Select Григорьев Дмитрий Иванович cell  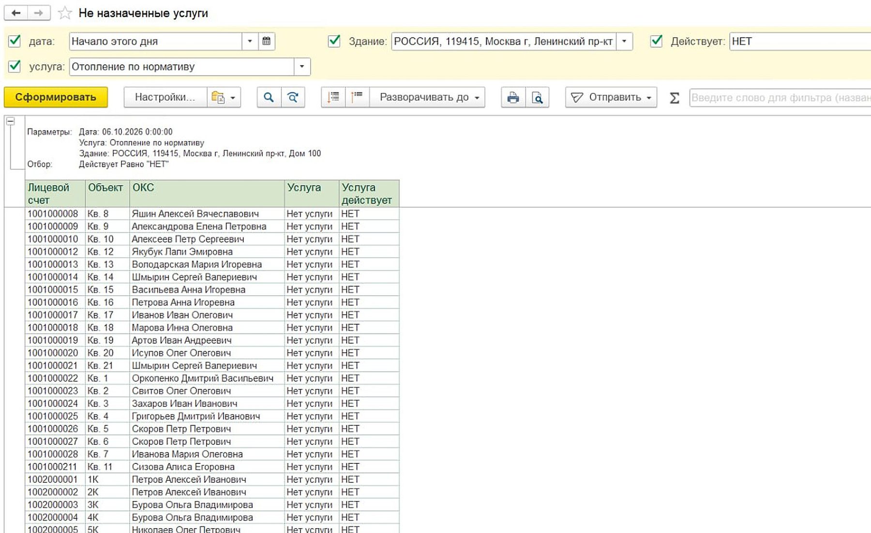(207, 416)
